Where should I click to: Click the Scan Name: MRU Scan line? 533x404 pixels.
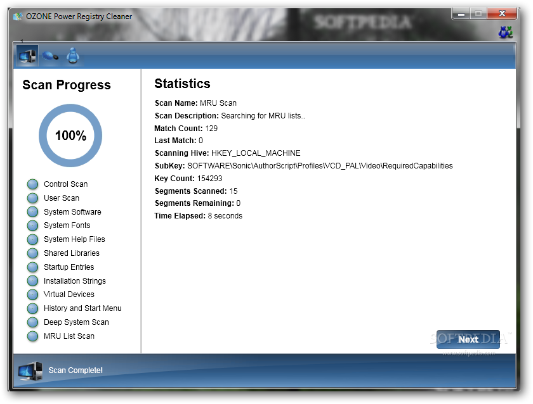pyautogui.click(x=195, y=103)
